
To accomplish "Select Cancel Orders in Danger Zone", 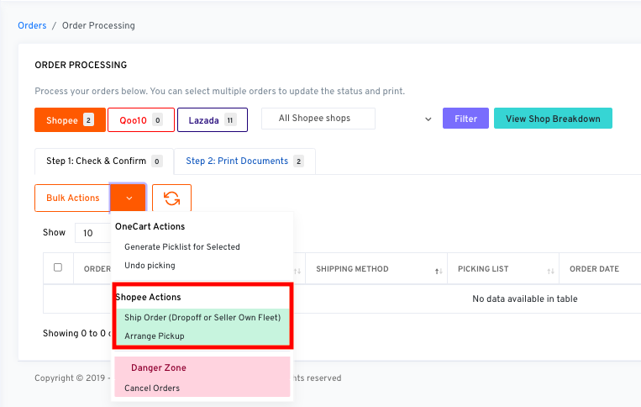I will [152, 388].
